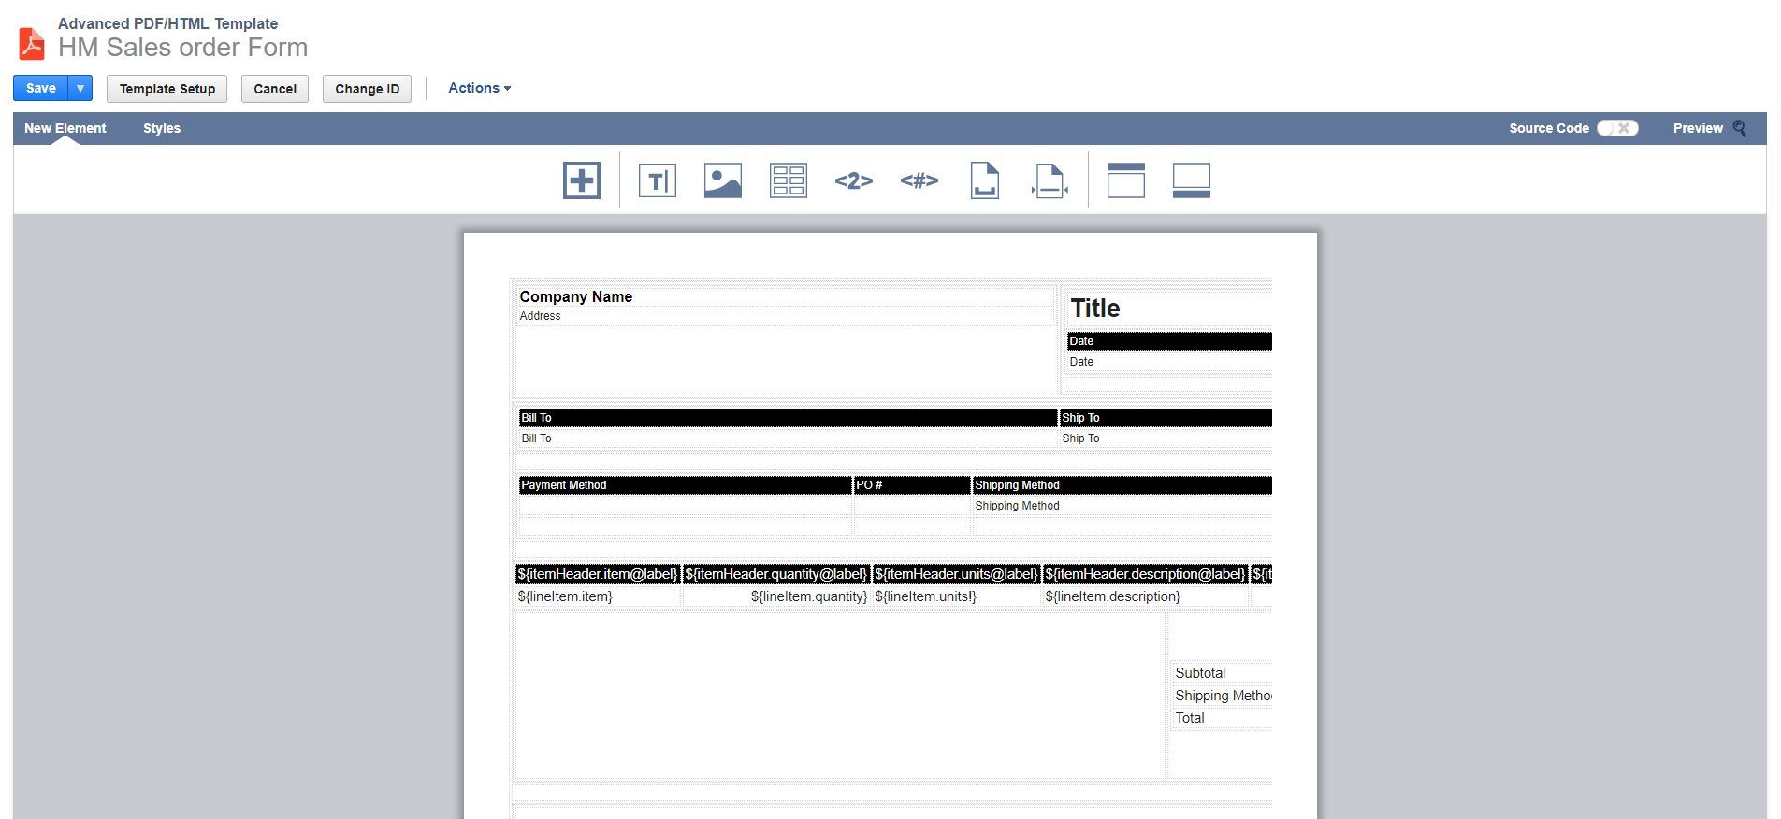Select the Company Name field in template
The height and width of the screenshot is (819, 1781).
pos(576,296)
